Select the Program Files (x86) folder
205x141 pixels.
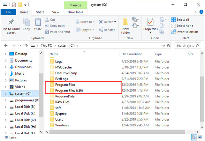click(x=69, y=91)
